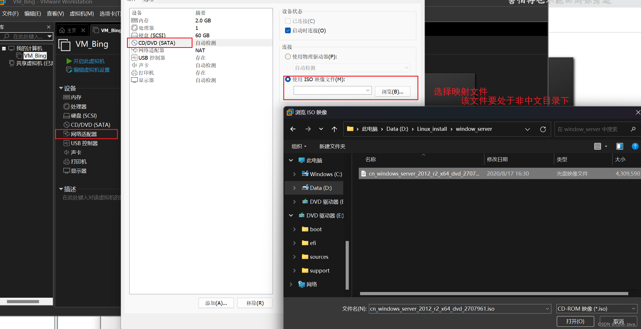Open the 编辑(E) menu
641x329 pixels.
click(32, 13)
